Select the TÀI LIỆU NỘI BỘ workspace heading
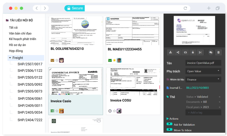The height and width of the screenshot is (136, 227). (21, 20)
